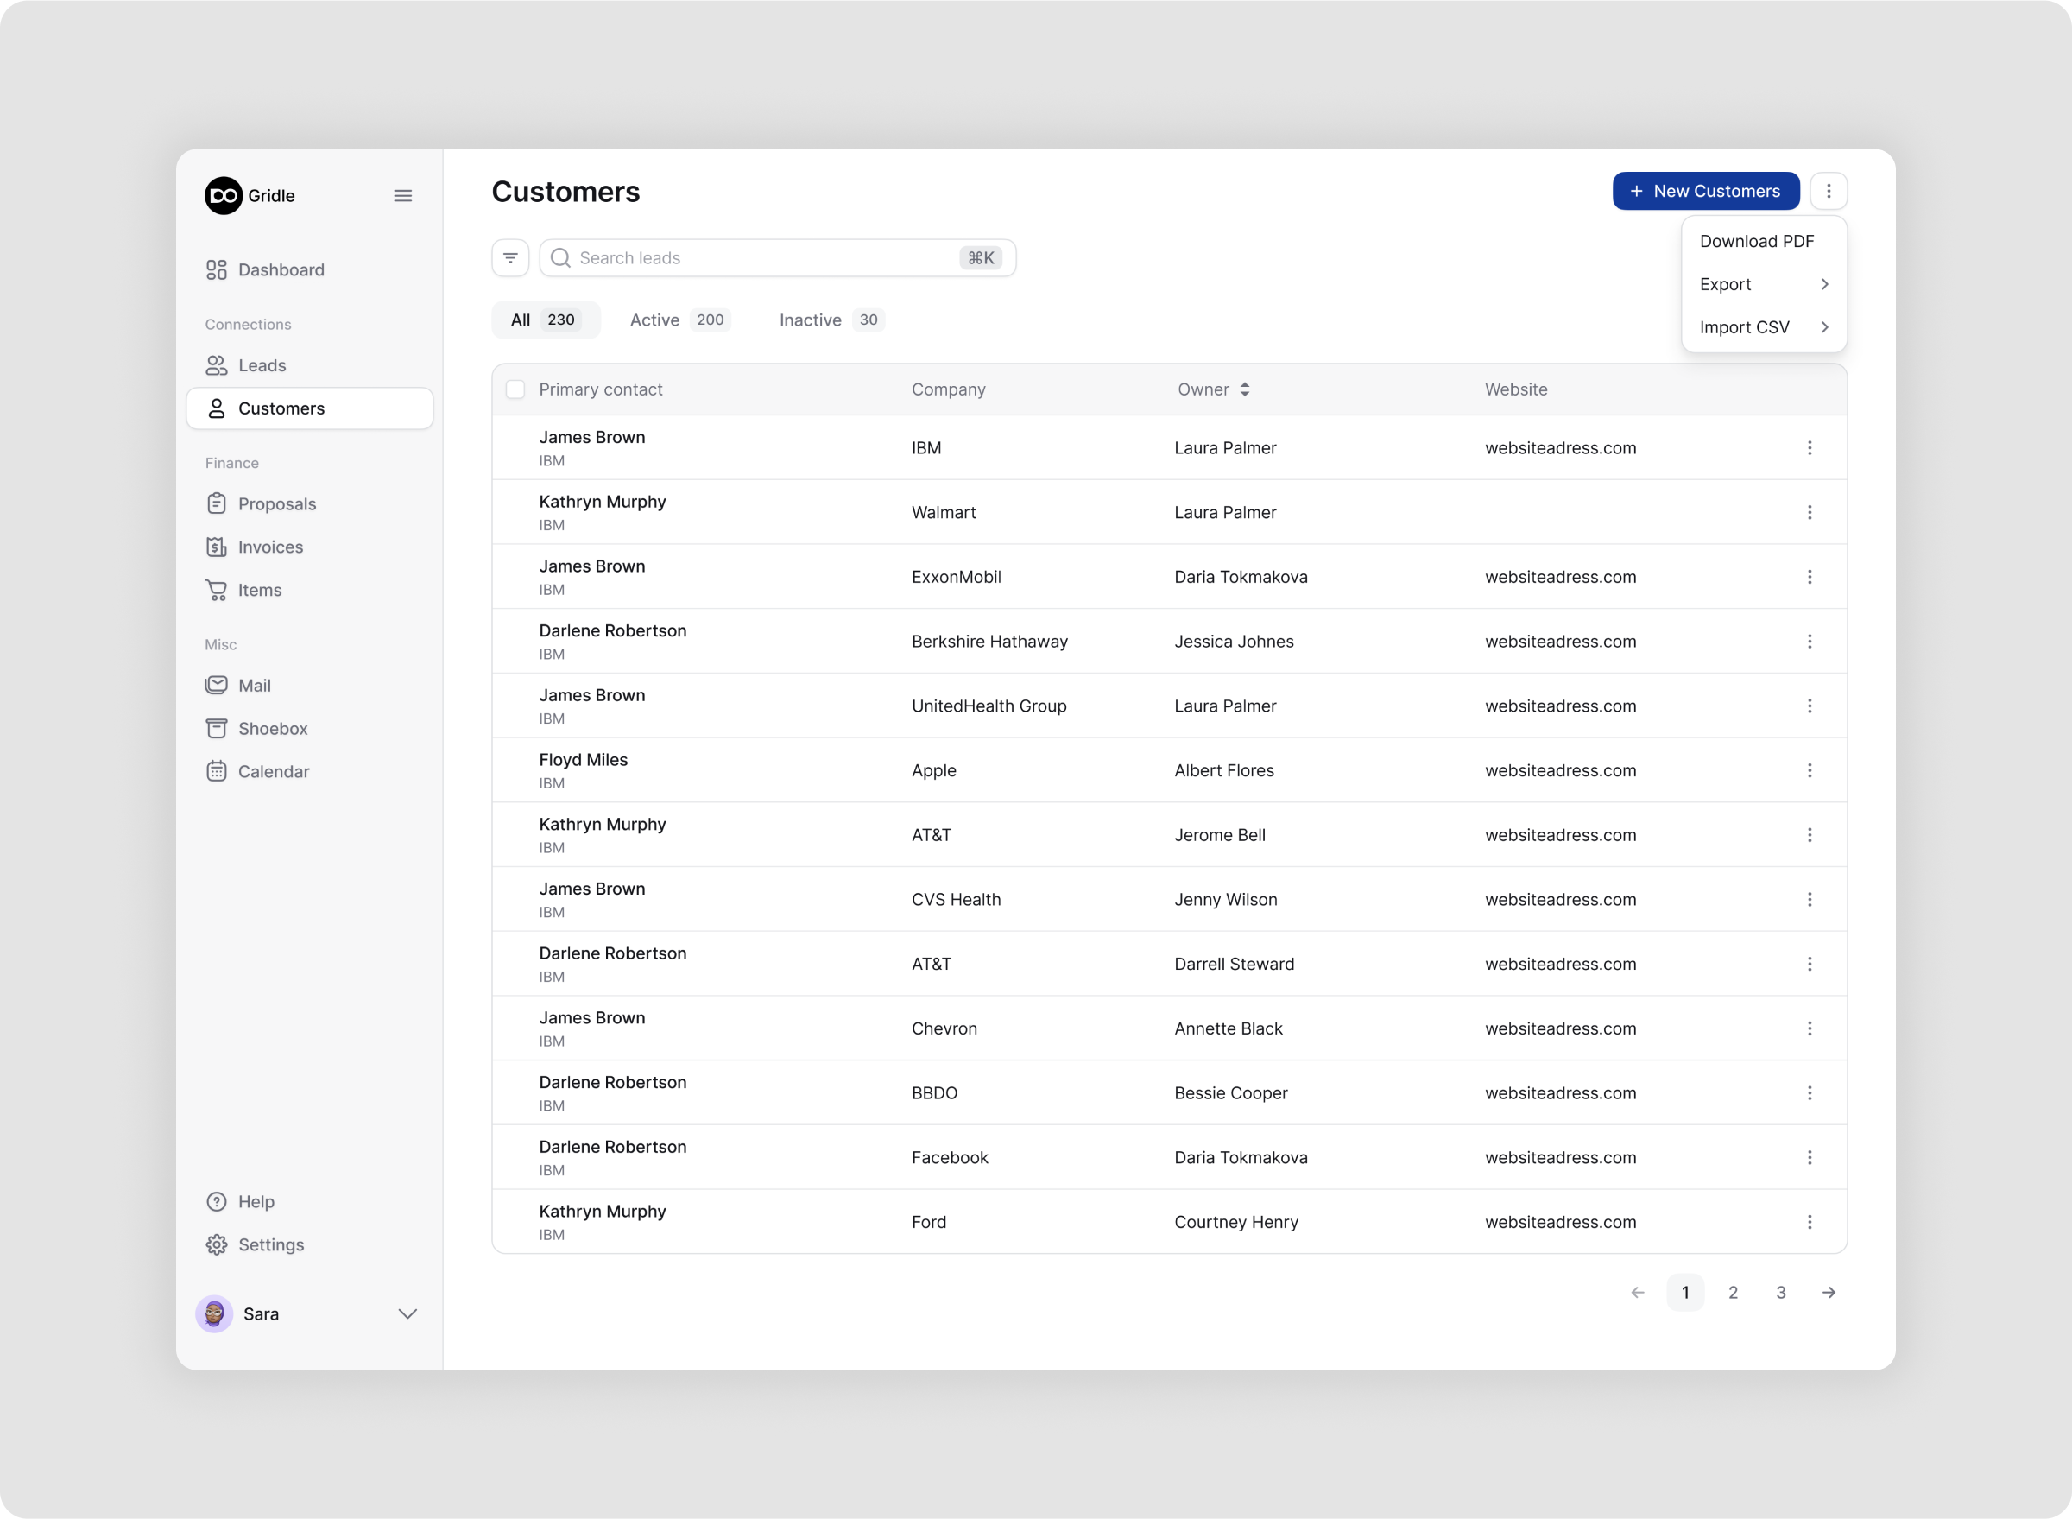Open the Import CSV submenu
2072x1519 pixels.
1763,327
